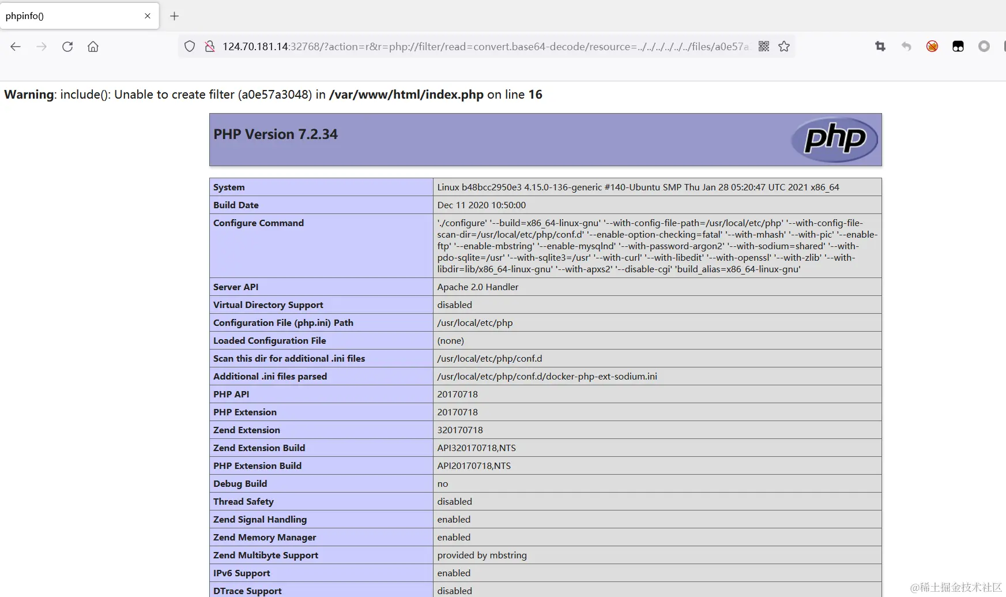Click the PHP Extension Build label

(x=257, y=466)
